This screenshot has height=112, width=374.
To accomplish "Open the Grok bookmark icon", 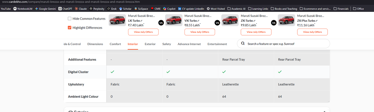I will (x=108, y=9).
